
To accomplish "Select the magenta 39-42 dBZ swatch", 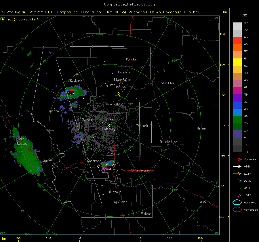I will point(237,91).
